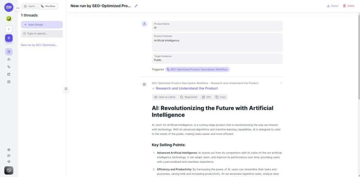Switch to the Agent tab
Screen dimensions: 360x177
(x=30, y=6)
